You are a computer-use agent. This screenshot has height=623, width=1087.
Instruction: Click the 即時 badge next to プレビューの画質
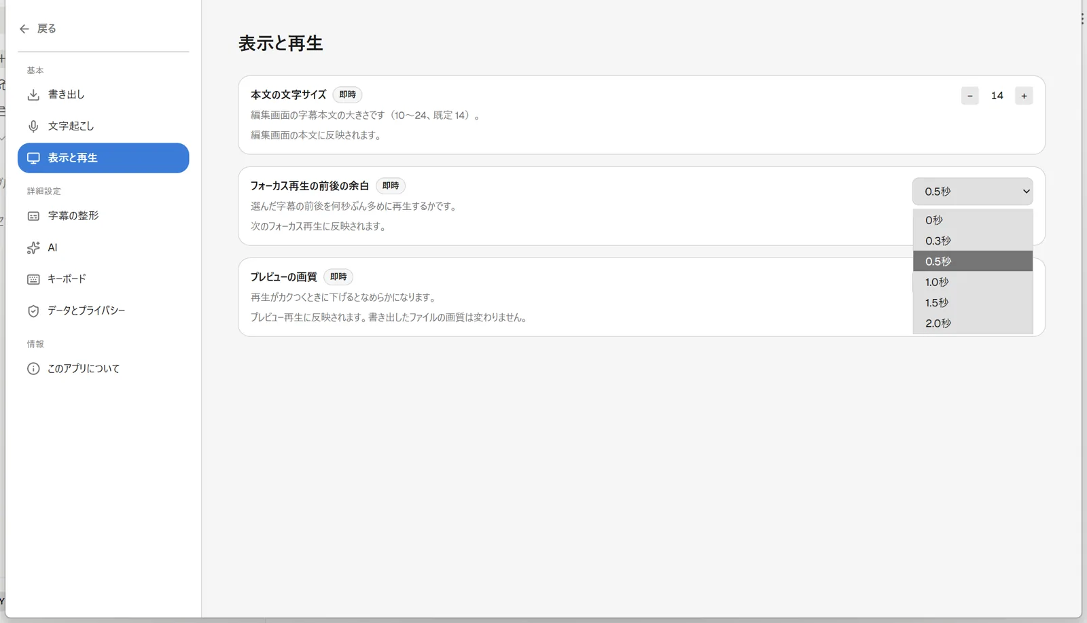(x=338, y=277)
